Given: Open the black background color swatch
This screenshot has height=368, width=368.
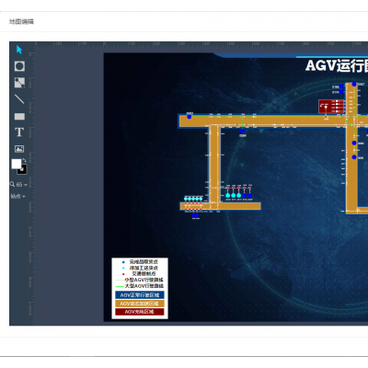Looking at the screenshot, I should tap(22, 169).
